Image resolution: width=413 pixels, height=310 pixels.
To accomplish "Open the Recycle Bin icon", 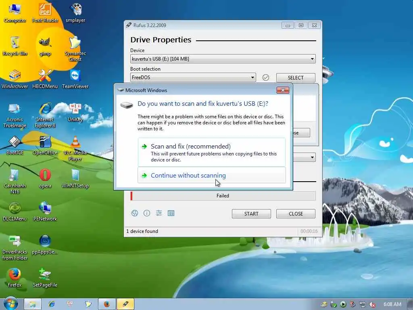I will tap(15, 46).
